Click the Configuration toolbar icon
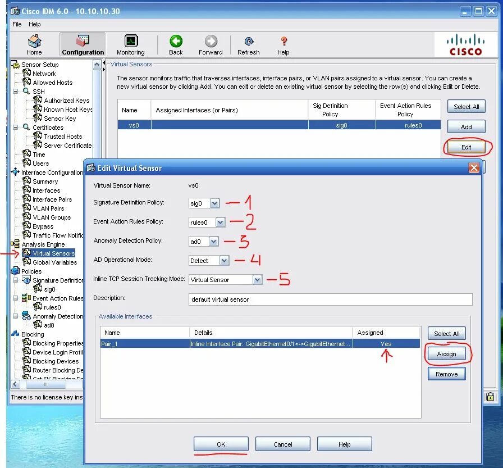The width and height of the screenshot is (503, 468). (x=83, y=41)
